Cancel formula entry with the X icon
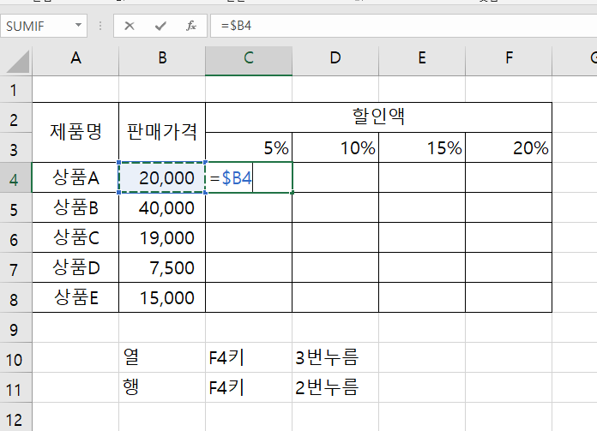This screenshot has height=431, width=597. pos(130,26)
